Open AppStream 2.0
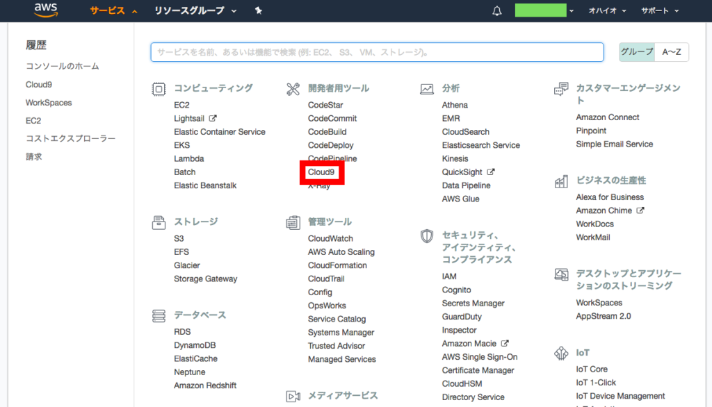This screenshot has height=407, width=712. tap(604, 316)
